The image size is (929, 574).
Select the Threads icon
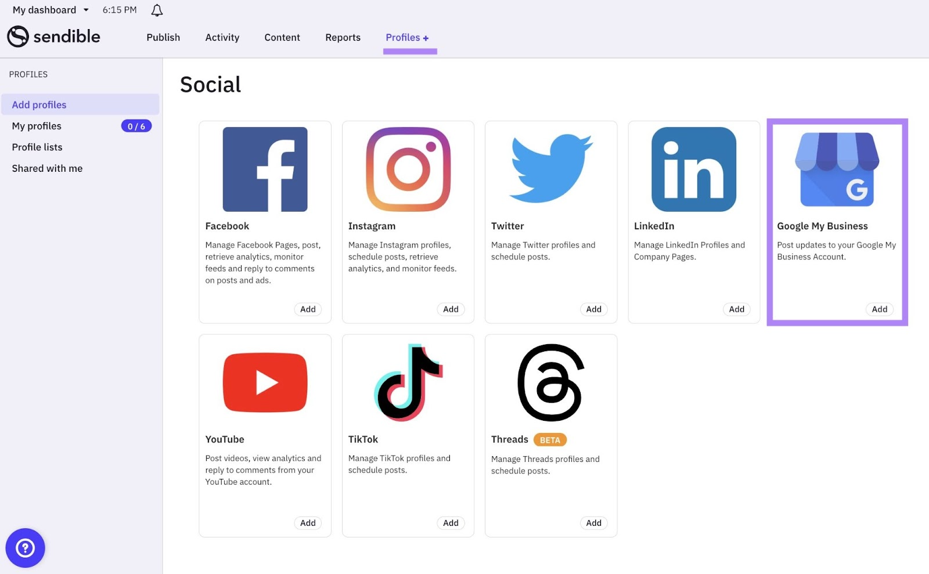pos(550,382)
